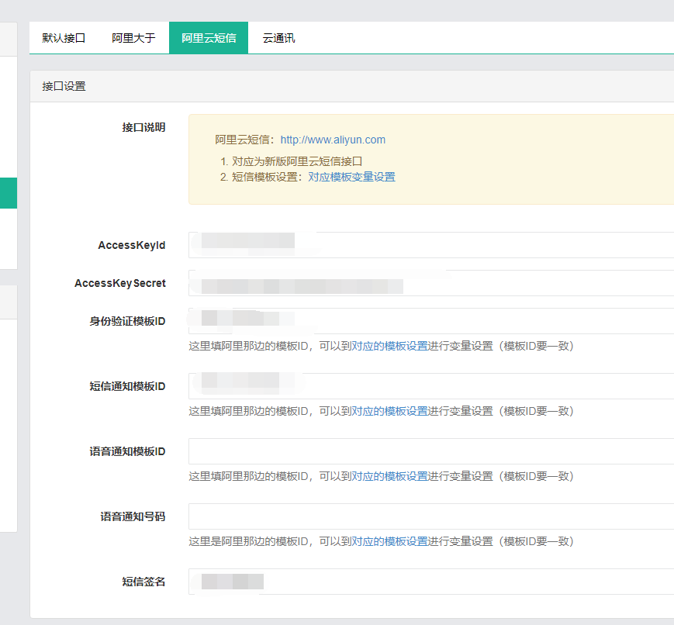Click the text 对应为新版阿里云短信接口
This screenshot has width=674, height=625.
click(297, 161)
